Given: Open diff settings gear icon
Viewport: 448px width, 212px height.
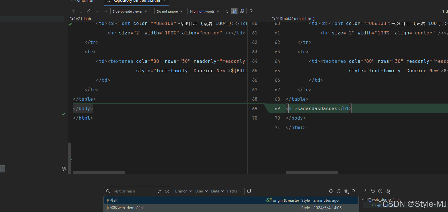Looking at the screenshot, I should point(242,11).
